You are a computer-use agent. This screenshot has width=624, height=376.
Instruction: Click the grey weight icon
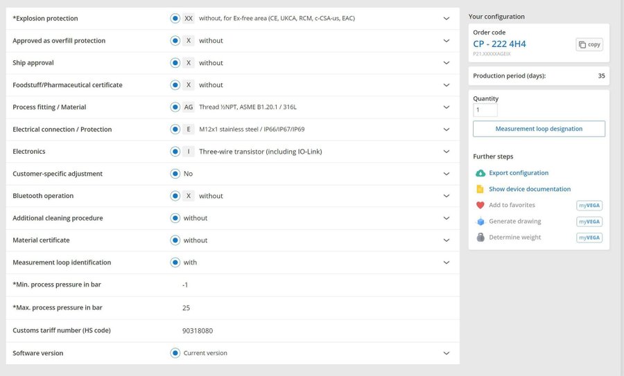480,238
